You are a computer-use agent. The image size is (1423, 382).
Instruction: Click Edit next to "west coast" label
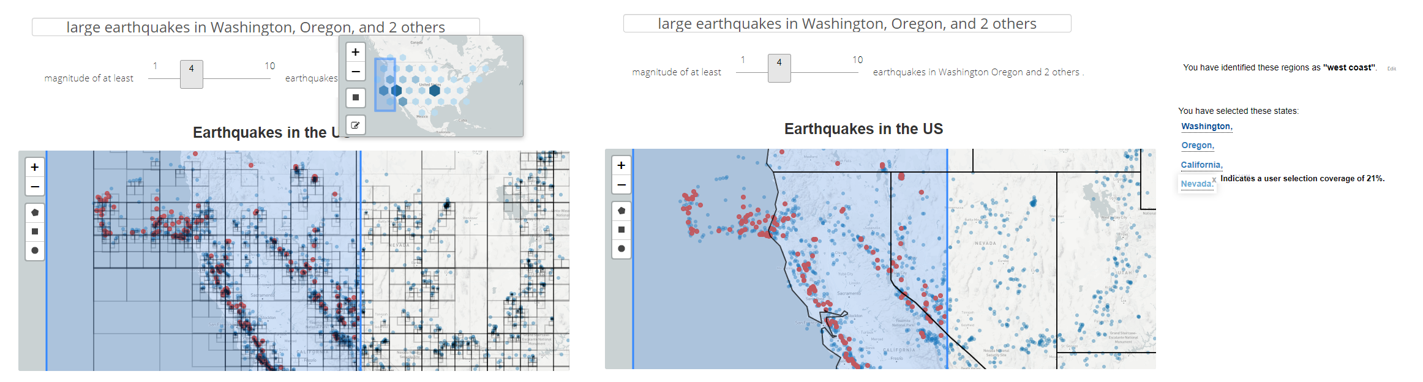pos(1392,69)
